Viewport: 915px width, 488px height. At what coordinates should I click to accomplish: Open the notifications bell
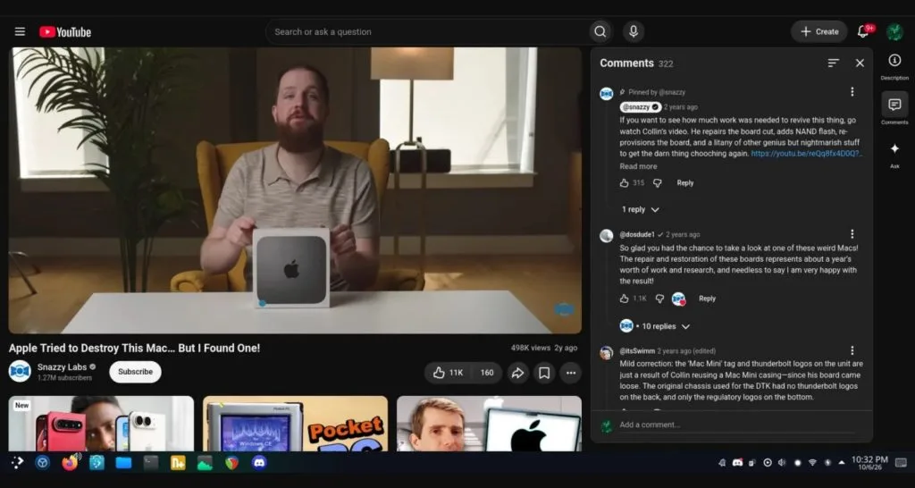tap(863, 31)
